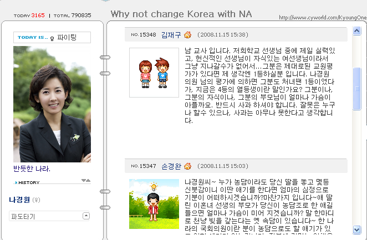Open the 파도타기 combo box
Screen dimensions: 367x240
(x=49, y=216)
